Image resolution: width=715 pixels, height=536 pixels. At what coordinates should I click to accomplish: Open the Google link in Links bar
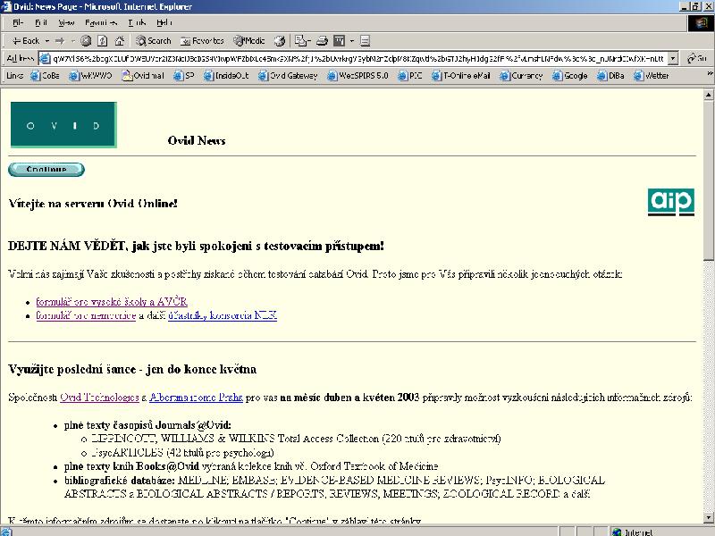coord(570,76)
